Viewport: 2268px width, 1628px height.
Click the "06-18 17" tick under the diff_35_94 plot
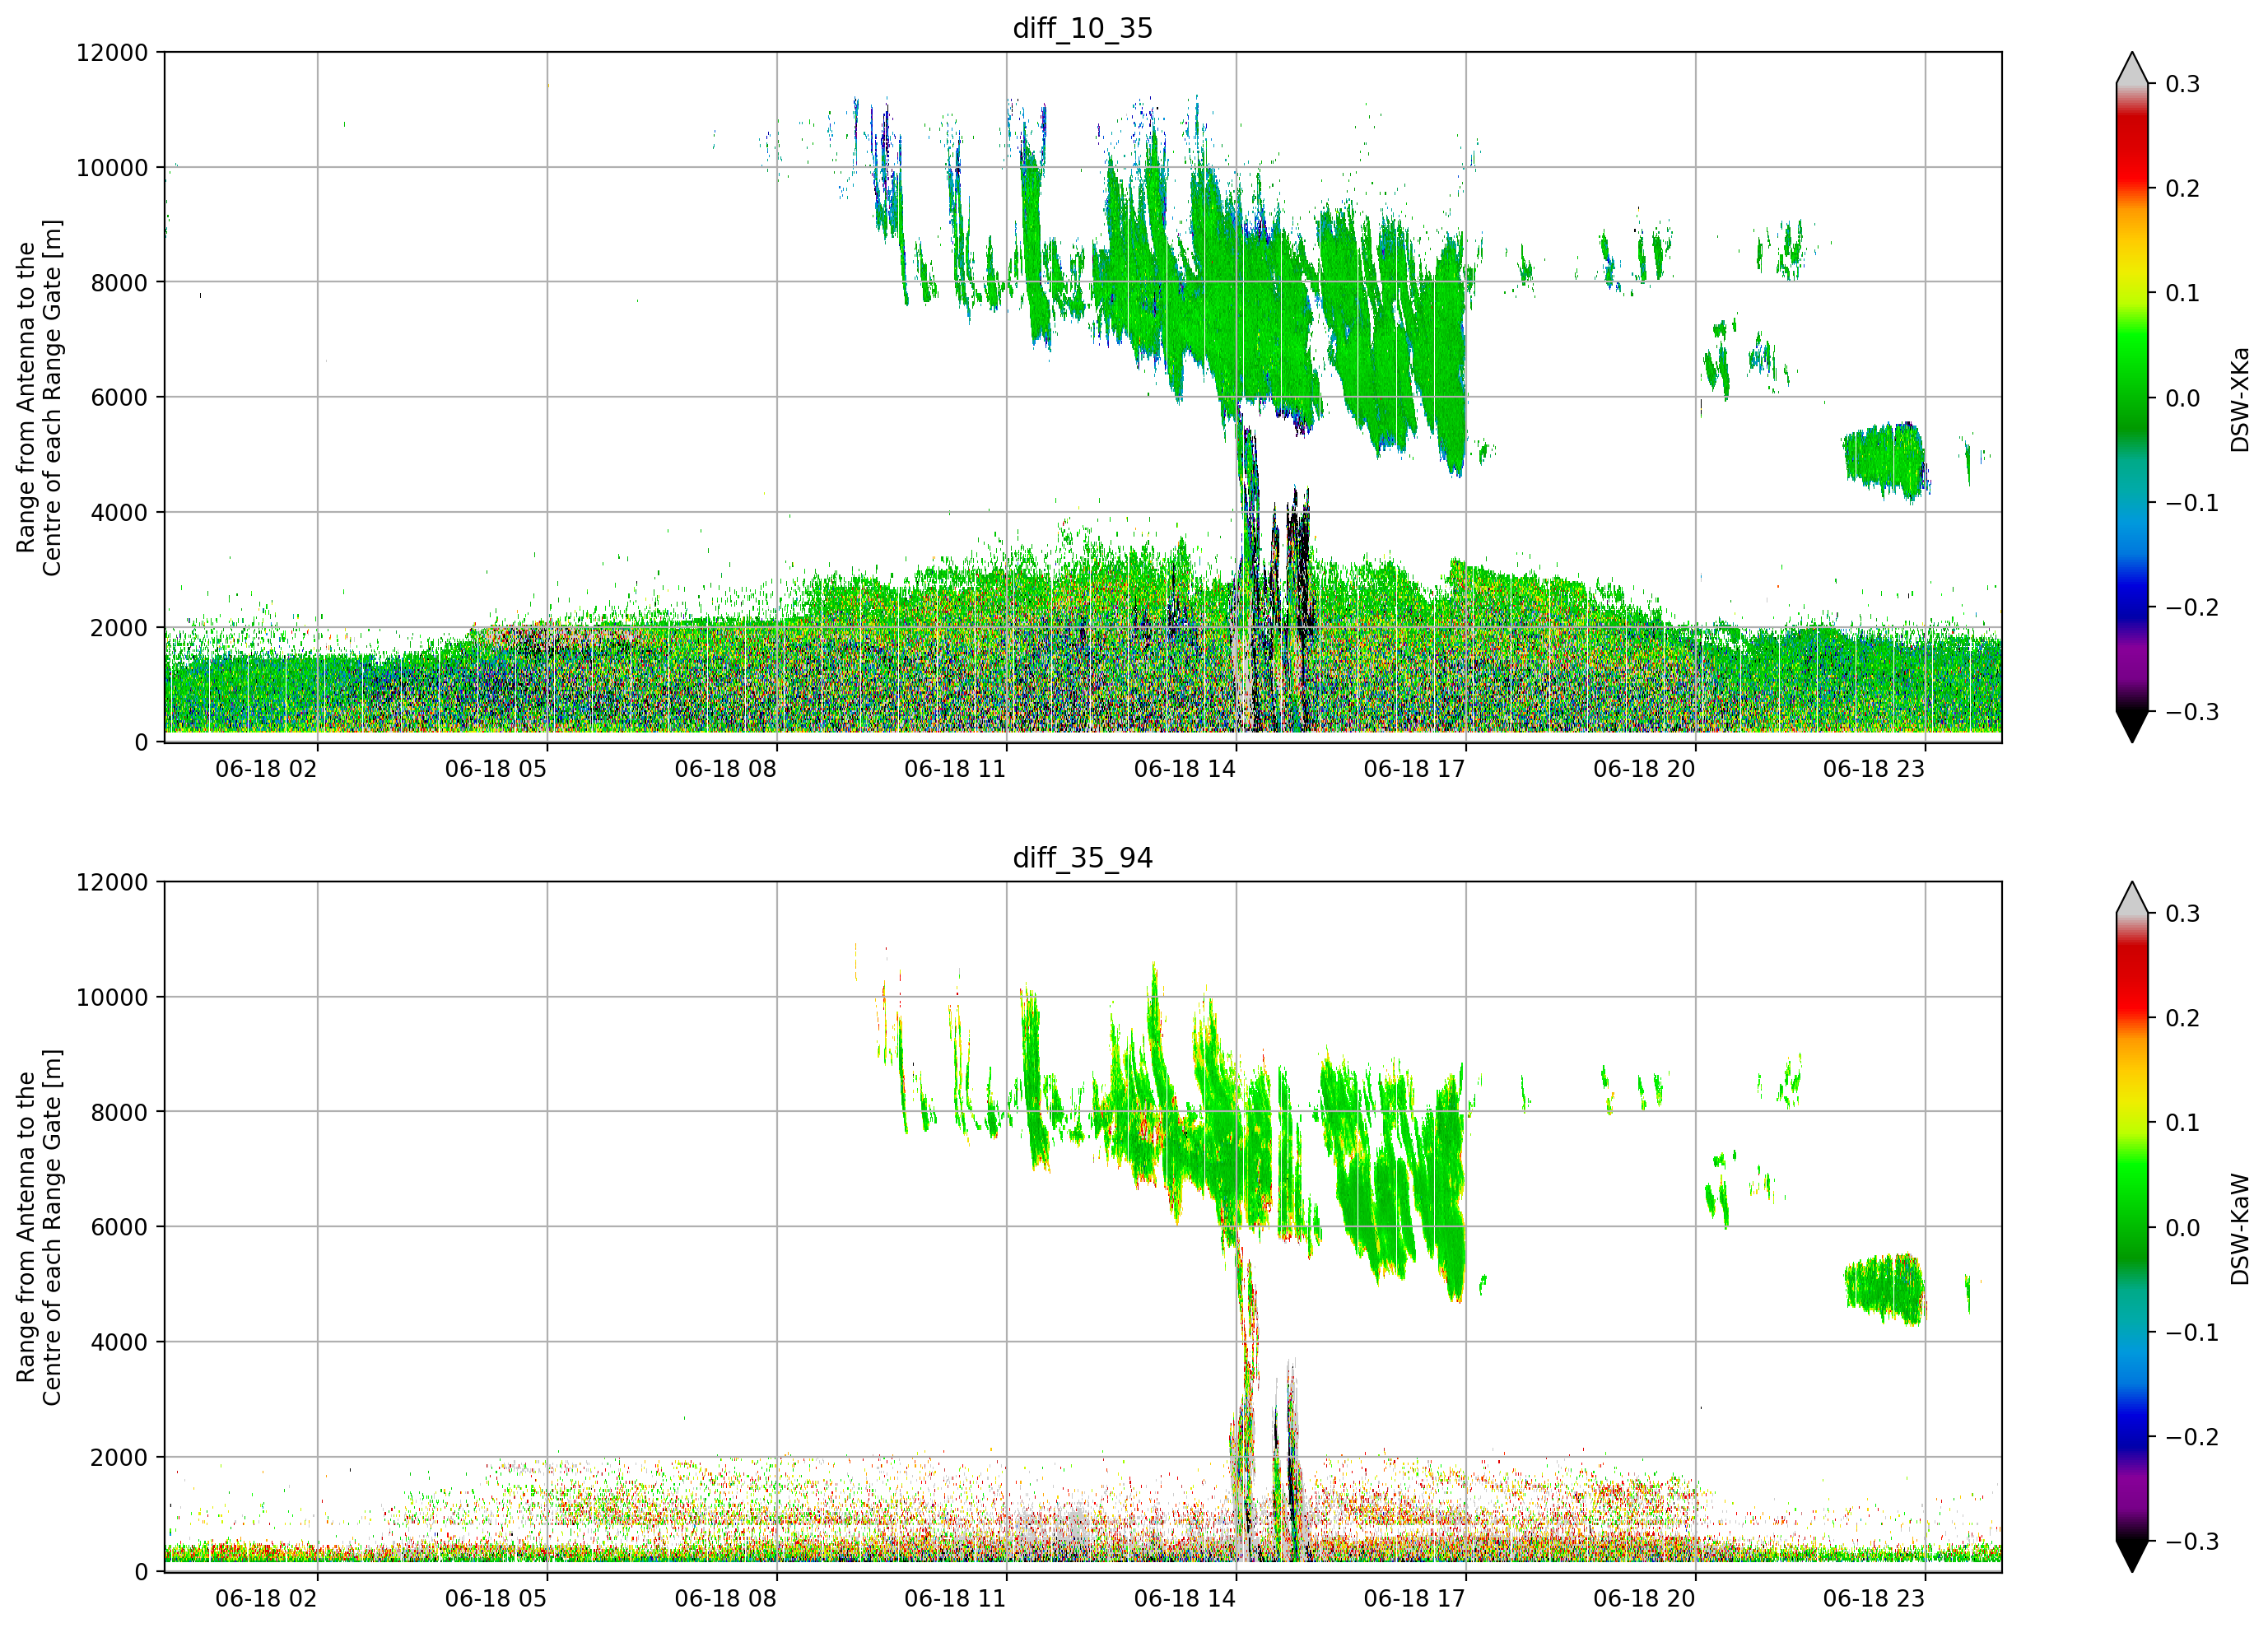(1414, 1599)
